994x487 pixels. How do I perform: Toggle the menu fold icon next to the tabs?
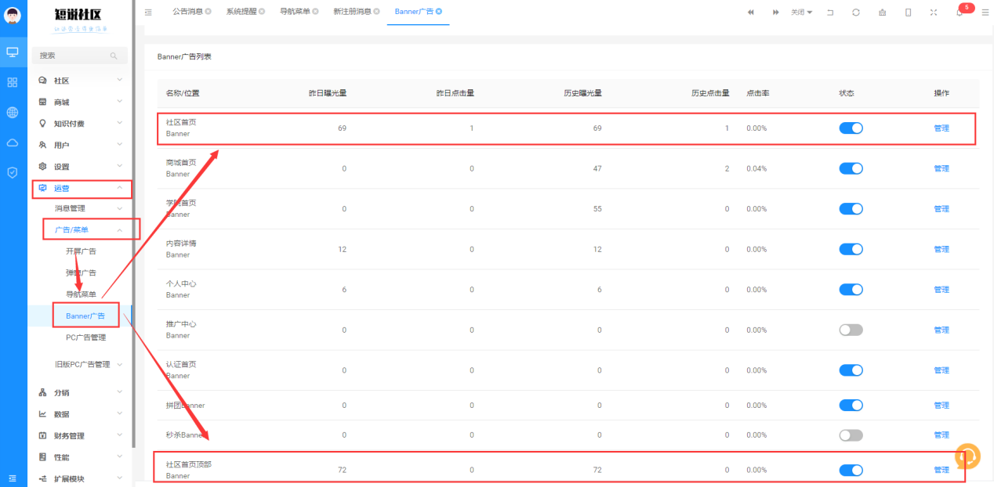coord(149,12)
